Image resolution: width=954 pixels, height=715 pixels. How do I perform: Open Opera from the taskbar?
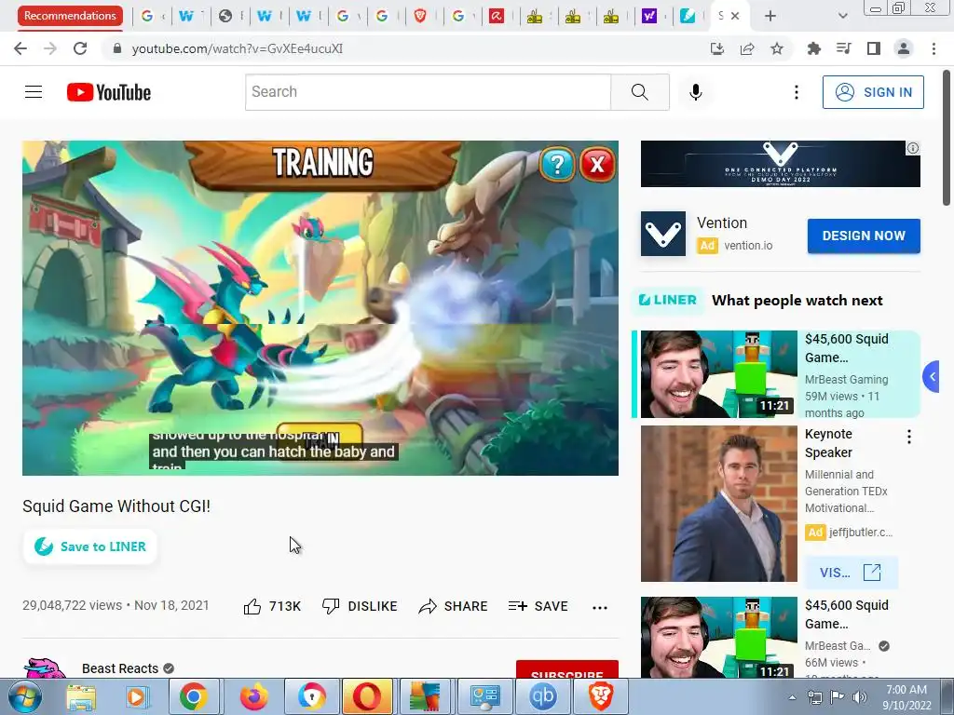coord(367,696)
